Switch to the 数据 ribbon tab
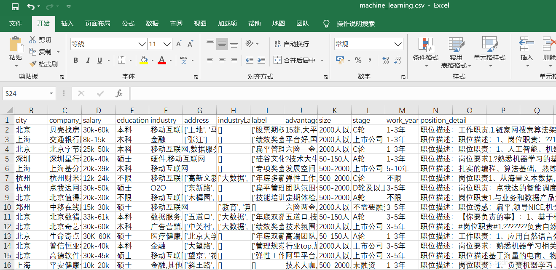 (x=152, y=24)
